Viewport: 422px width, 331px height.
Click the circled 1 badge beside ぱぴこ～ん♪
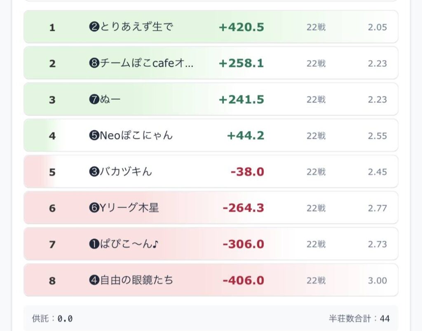(x=94, y=244)
